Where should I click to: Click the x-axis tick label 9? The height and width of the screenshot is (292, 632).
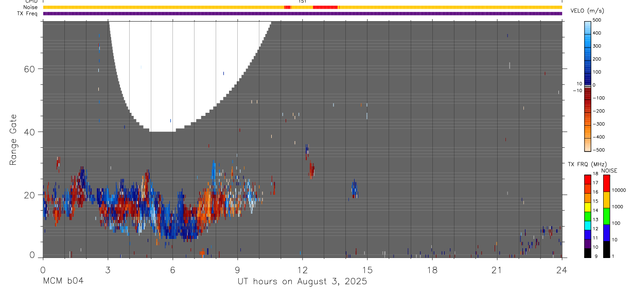[237, 270]
